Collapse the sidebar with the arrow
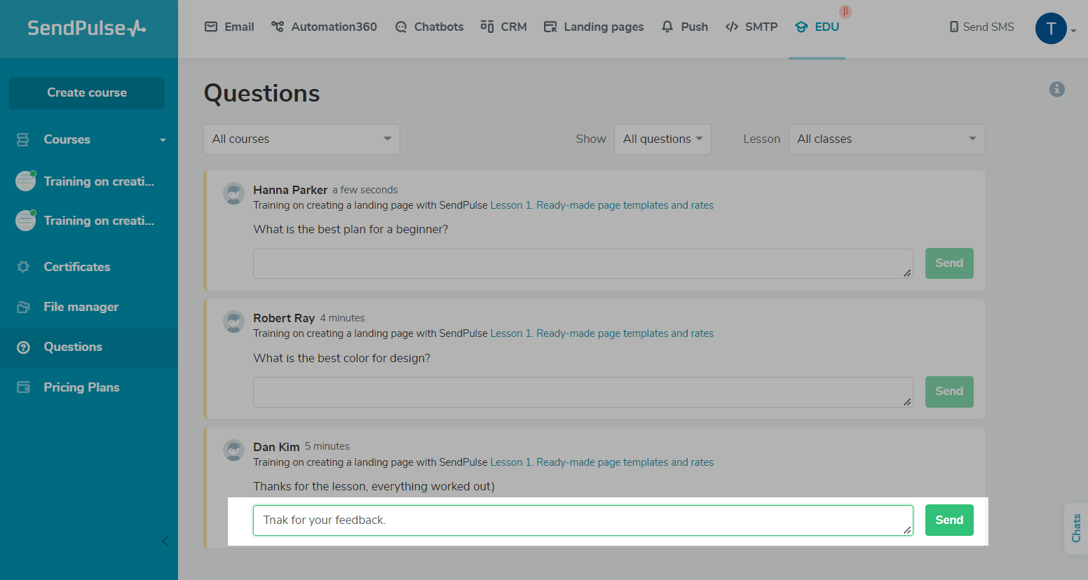This screenshot has width=1088, height=580. (x=165, y=541)
